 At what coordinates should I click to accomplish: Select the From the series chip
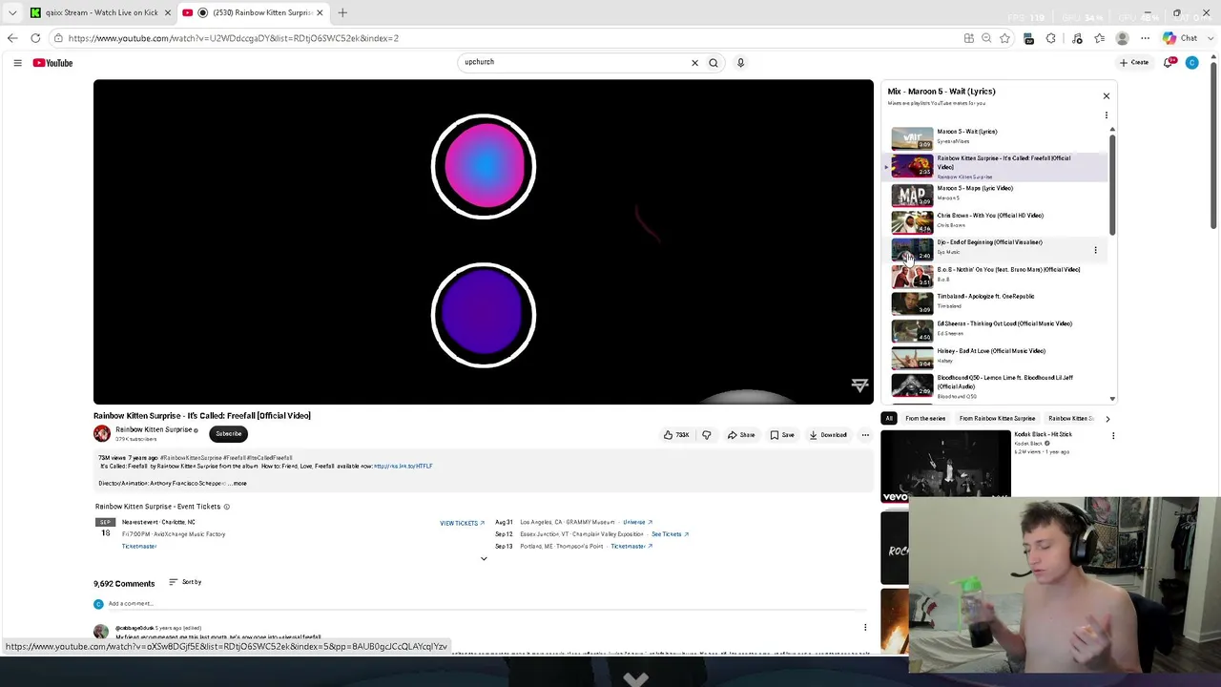click(925, 418)
